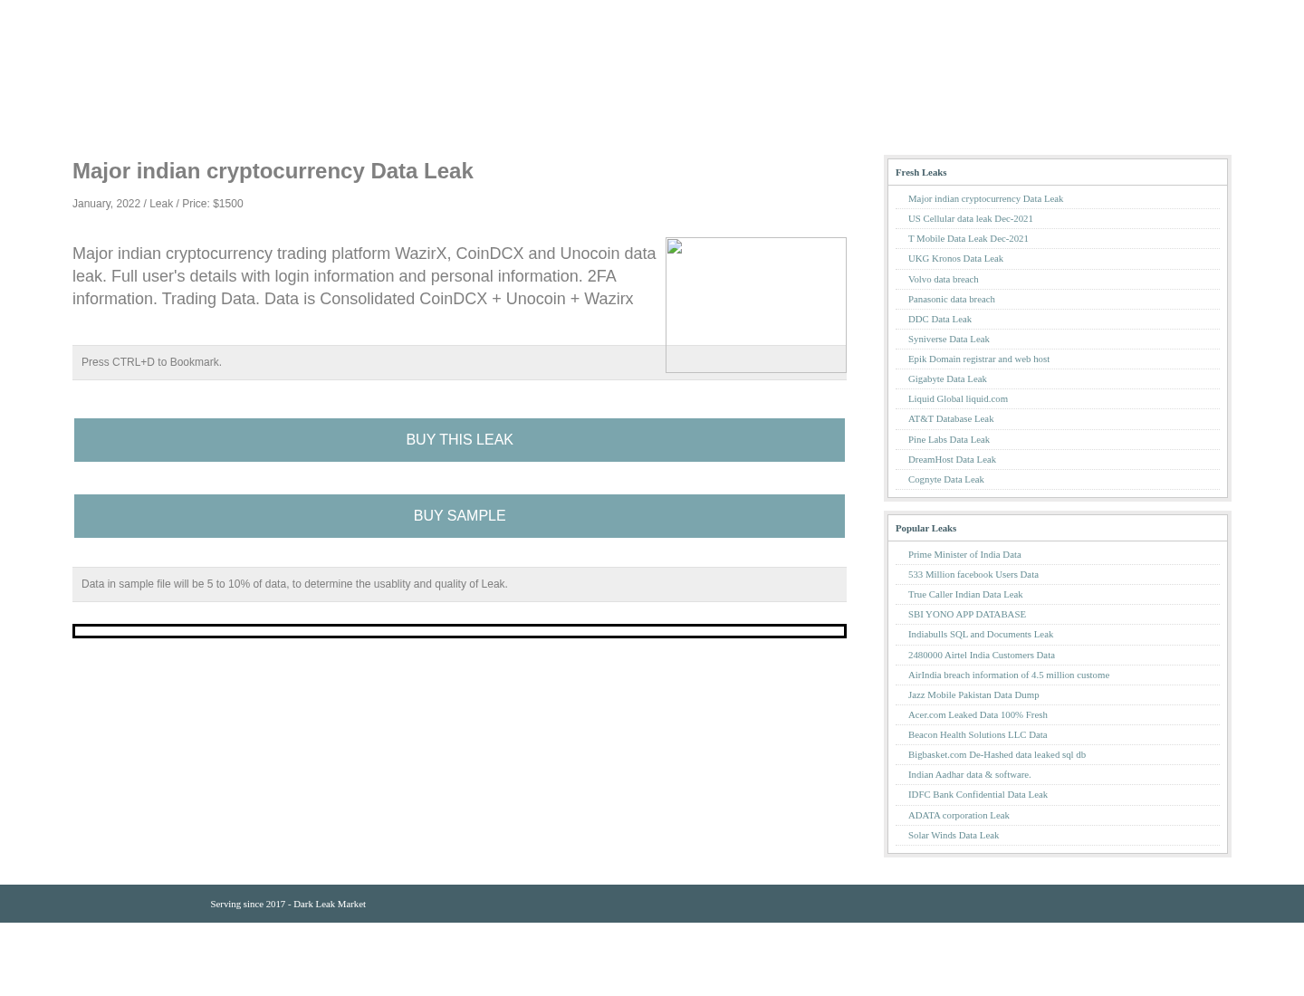
Task: Click the 'Major indian cryptocurrency Data Leak' page heading
Action: (x=273, y=170)
